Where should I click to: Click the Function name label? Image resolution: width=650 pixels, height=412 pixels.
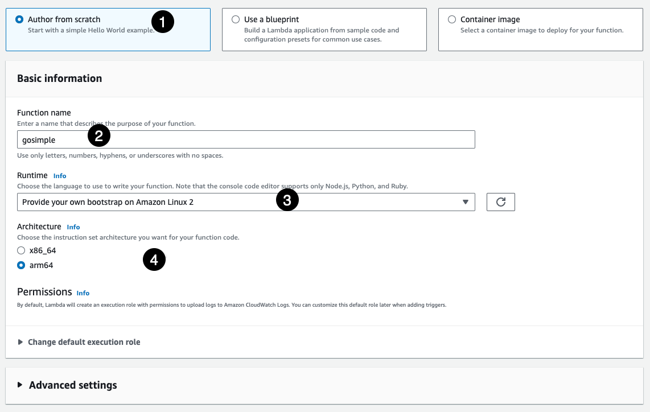pos(44,113)
